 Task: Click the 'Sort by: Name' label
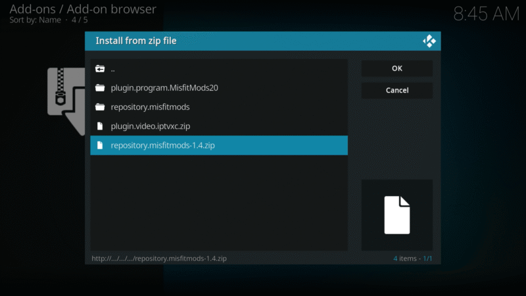(36, 20)
